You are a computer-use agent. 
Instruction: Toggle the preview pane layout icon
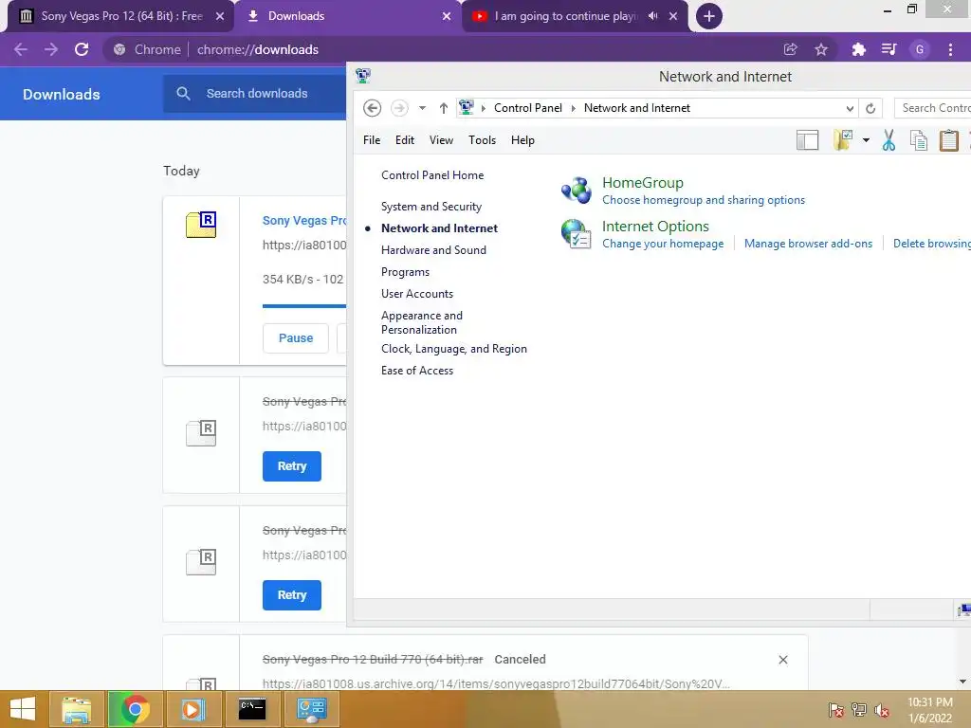pyautogui.click(x=808, y=140)
